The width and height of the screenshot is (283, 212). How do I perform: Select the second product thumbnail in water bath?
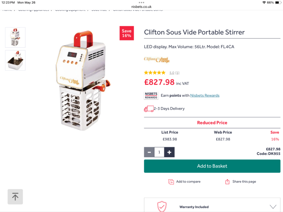tap(15, 60)
